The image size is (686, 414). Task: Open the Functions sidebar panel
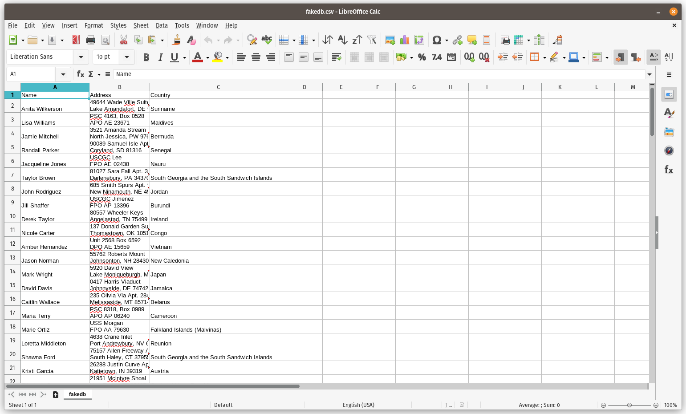[x=669, y=170]
